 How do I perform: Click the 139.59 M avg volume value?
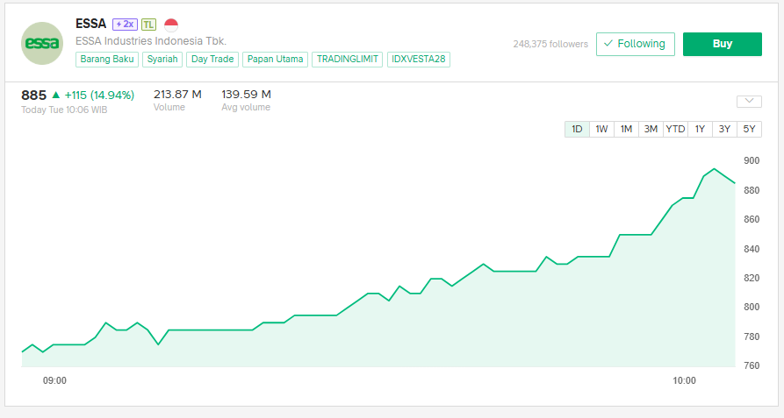(x=246, y=95)
